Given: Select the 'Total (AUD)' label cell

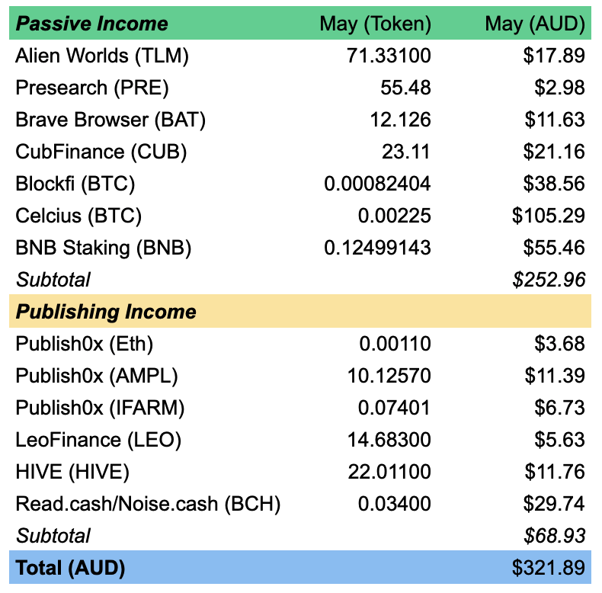Looking at the screenshot, I should (70, 568).
